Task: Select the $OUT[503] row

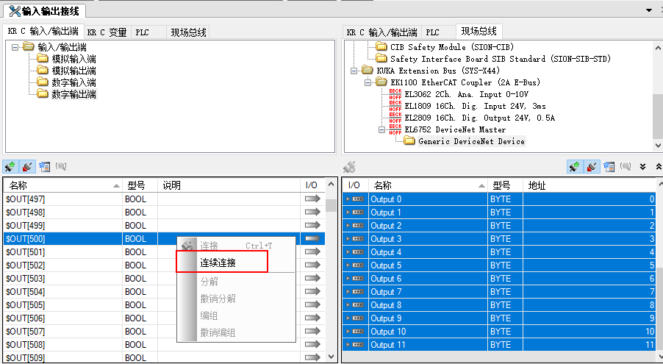Action: pos(164,279)
